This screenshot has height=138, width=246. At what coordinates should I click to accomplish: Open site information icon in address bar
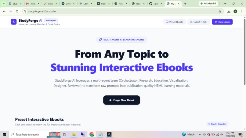(x=25, y=11)
